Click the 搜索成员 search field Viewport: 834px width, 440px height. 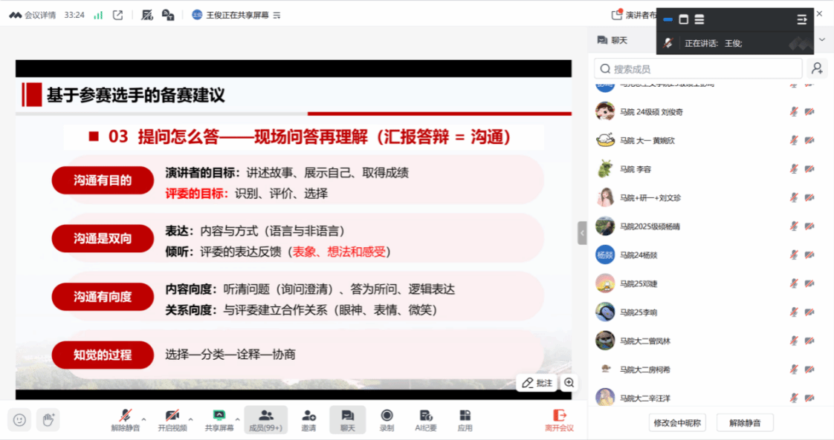[699, 69]
